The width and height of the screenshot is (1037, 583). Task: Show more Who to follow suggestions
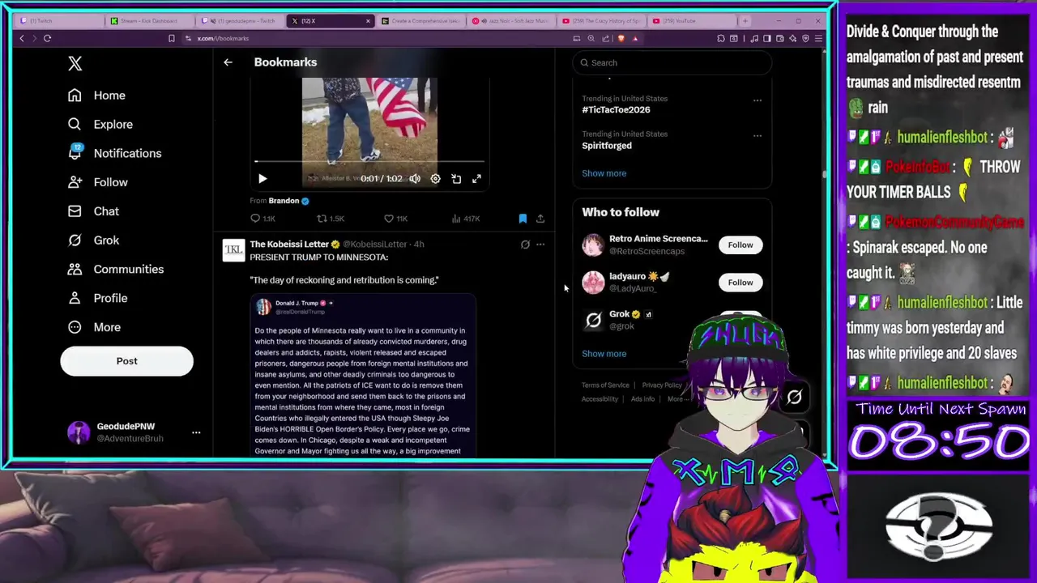604,354
